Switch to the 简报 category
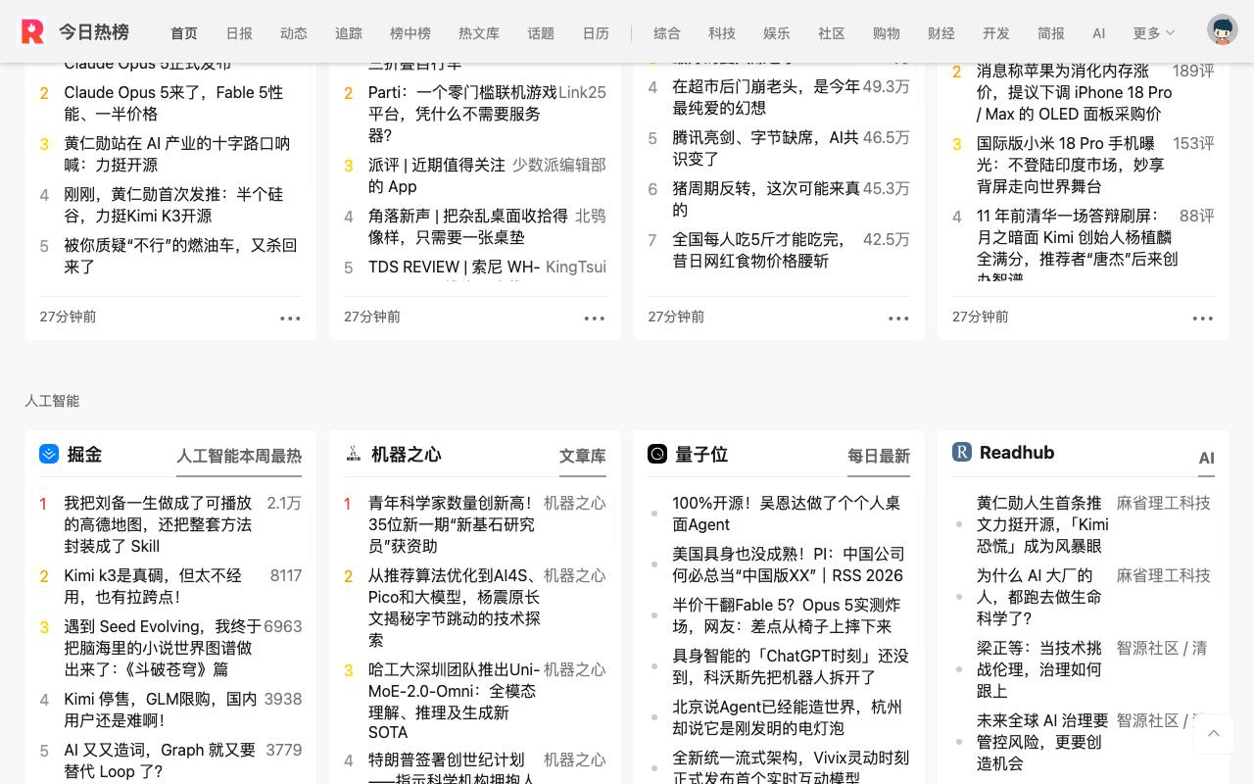Screen dimensions: 1254x784 pos(1051,33)
